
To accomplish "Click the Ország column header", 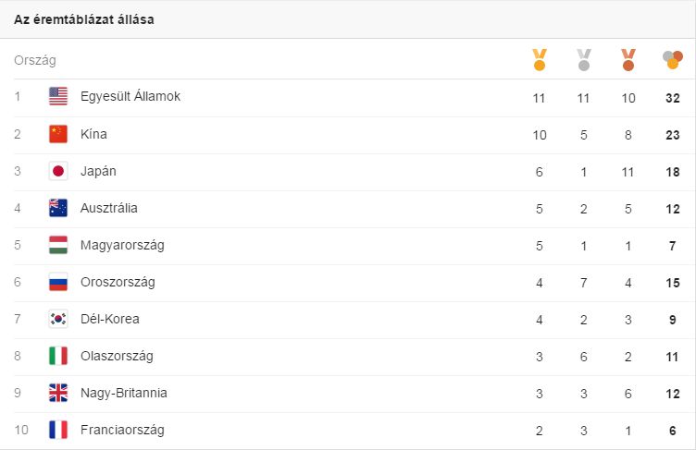I will tap(35, 60).
